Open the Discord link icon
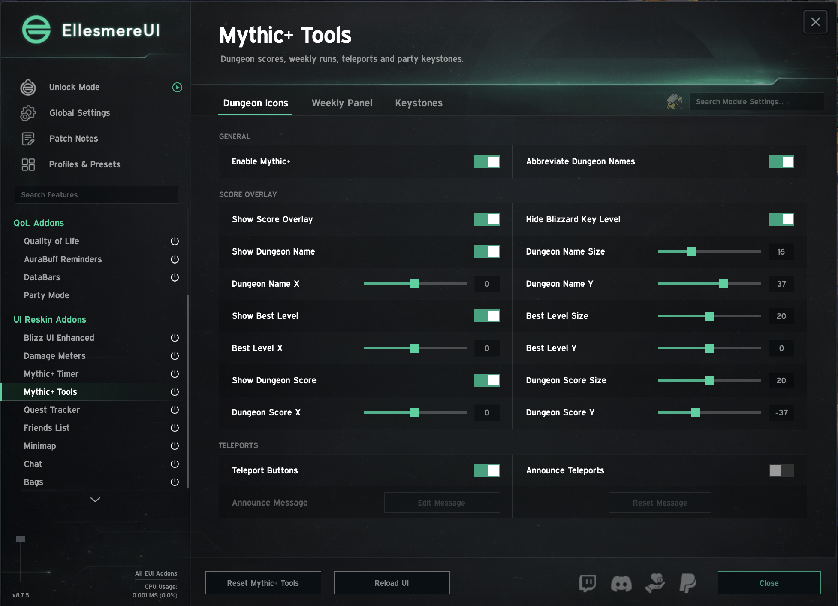Viewport: 838px width, 606px height. click(621, 583)
